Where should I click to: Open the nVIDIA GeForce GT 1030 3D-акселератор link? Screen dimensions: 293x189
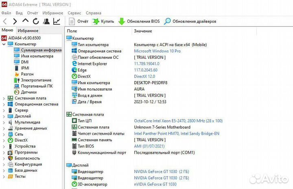tap(155, 184)
